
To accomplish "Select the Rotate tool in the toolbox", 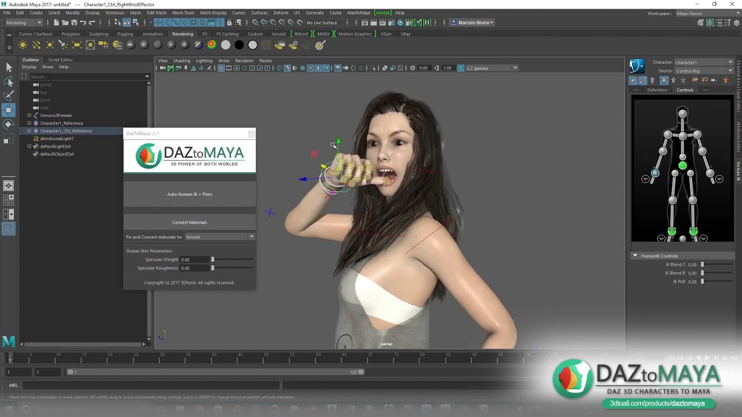I will 9,124.
